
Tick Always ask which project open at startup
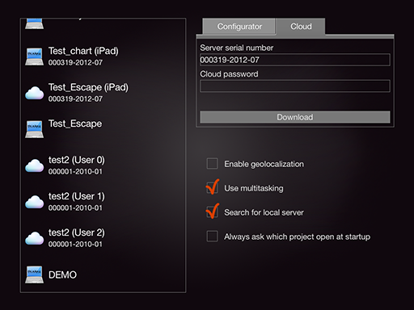[x=212, y=237]
